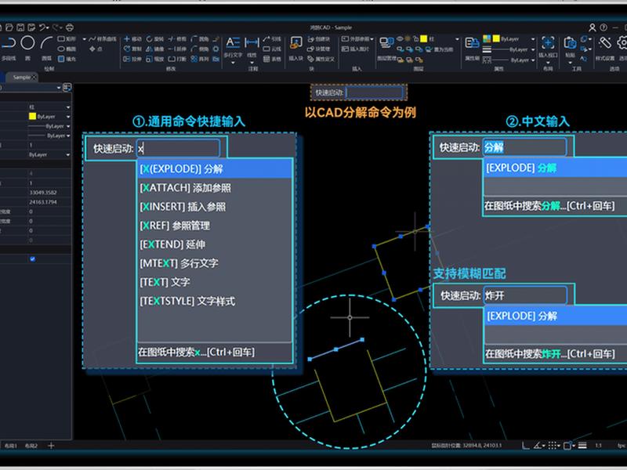
Task: Expand the arrow below 多行文字
Action: (233, 63)
